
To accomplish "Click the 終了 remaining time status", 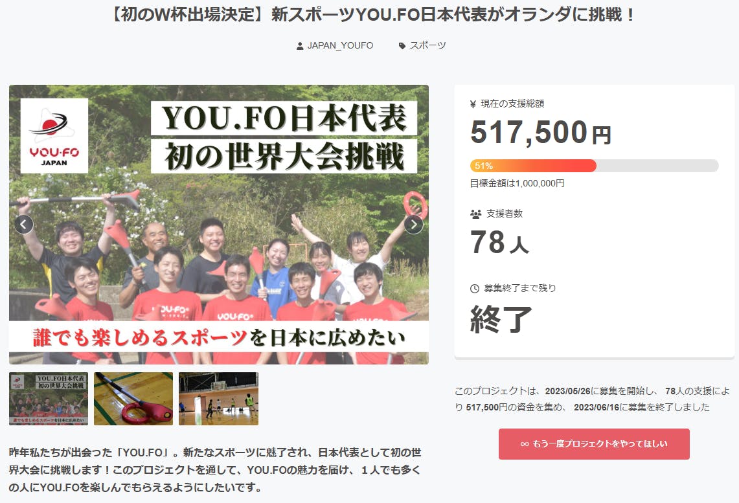I will (x=501, y=319).
